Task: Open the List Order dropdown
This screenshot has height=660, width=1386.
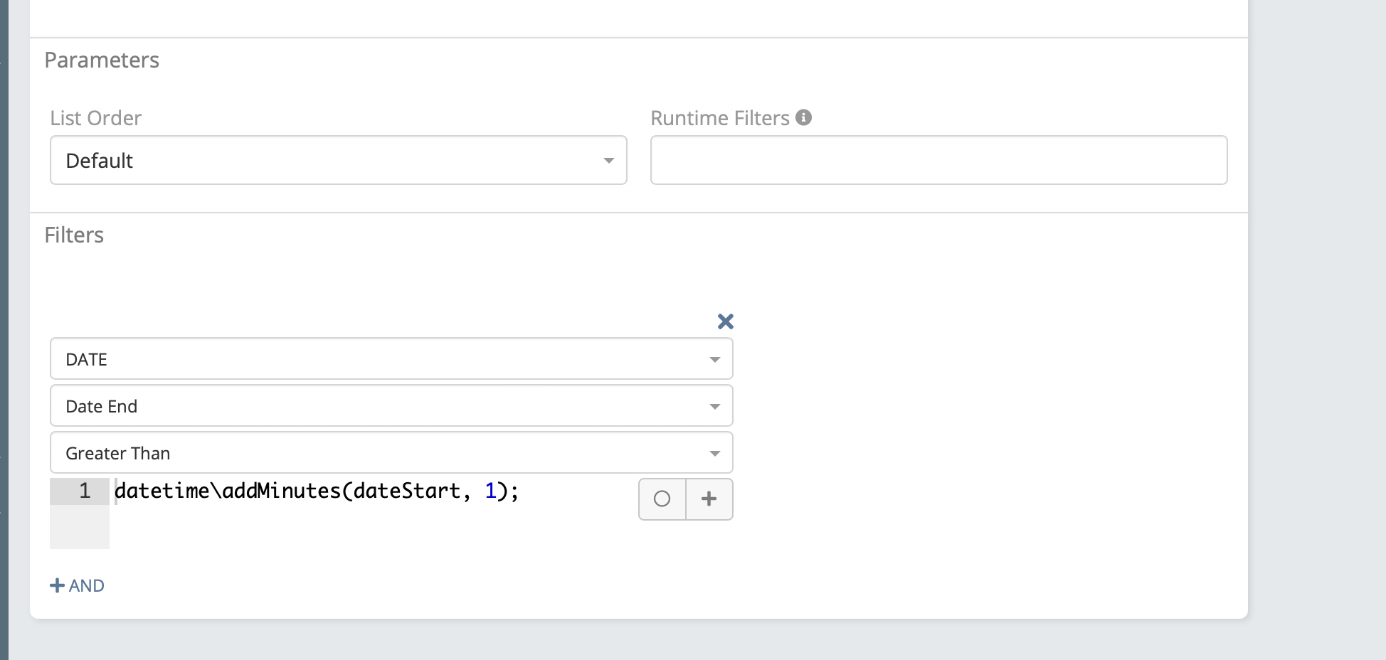Action: [x=338, y=160]
